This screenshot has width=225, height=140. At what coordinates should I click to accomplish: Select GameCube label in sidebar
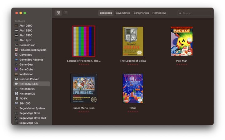click(26, 70)
